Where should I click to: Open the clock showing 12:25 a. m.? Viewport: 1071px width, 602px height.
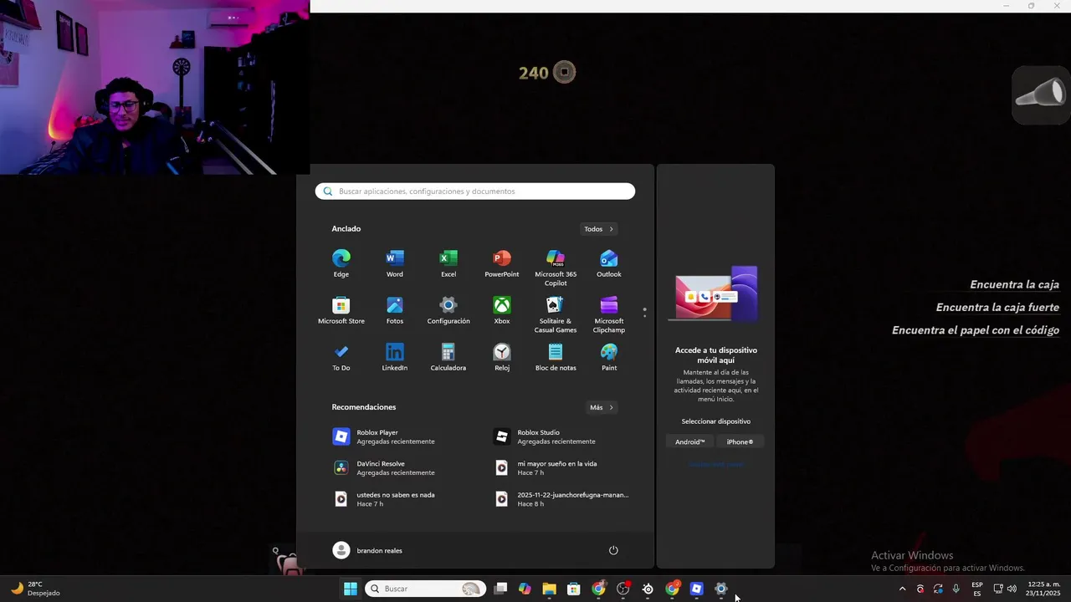tap(1043, 589)
